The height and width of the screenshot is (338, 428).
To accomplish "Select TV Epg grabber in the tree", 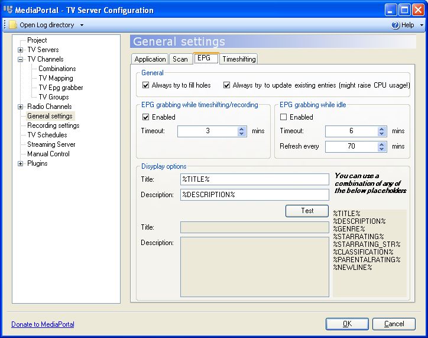I will (61, 88).
